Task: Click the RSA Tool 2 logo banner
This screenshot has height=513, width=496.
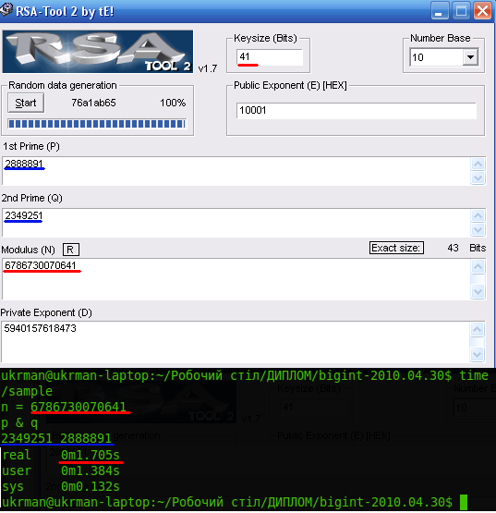Action: (97, 52)
